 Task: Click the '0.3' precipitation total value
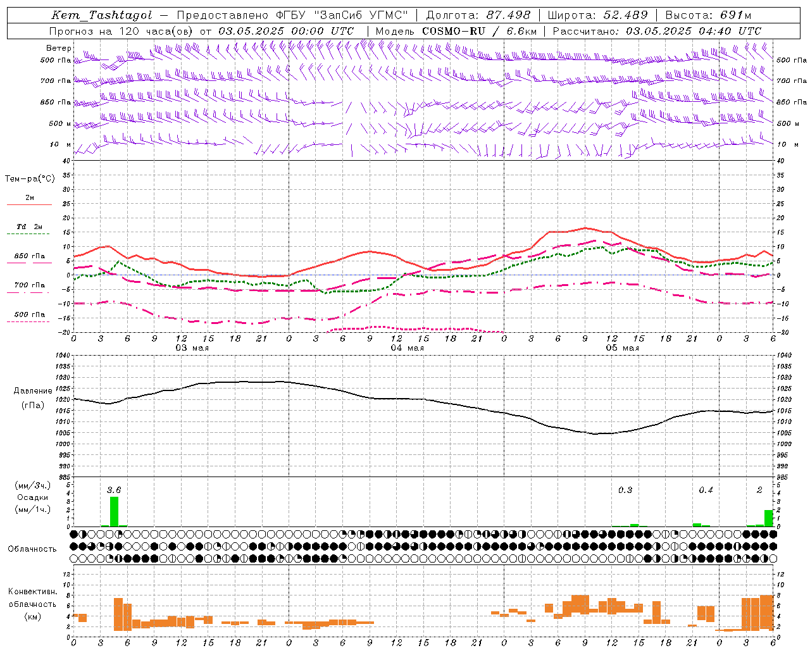pyautogui.click(x=625, y=490)
